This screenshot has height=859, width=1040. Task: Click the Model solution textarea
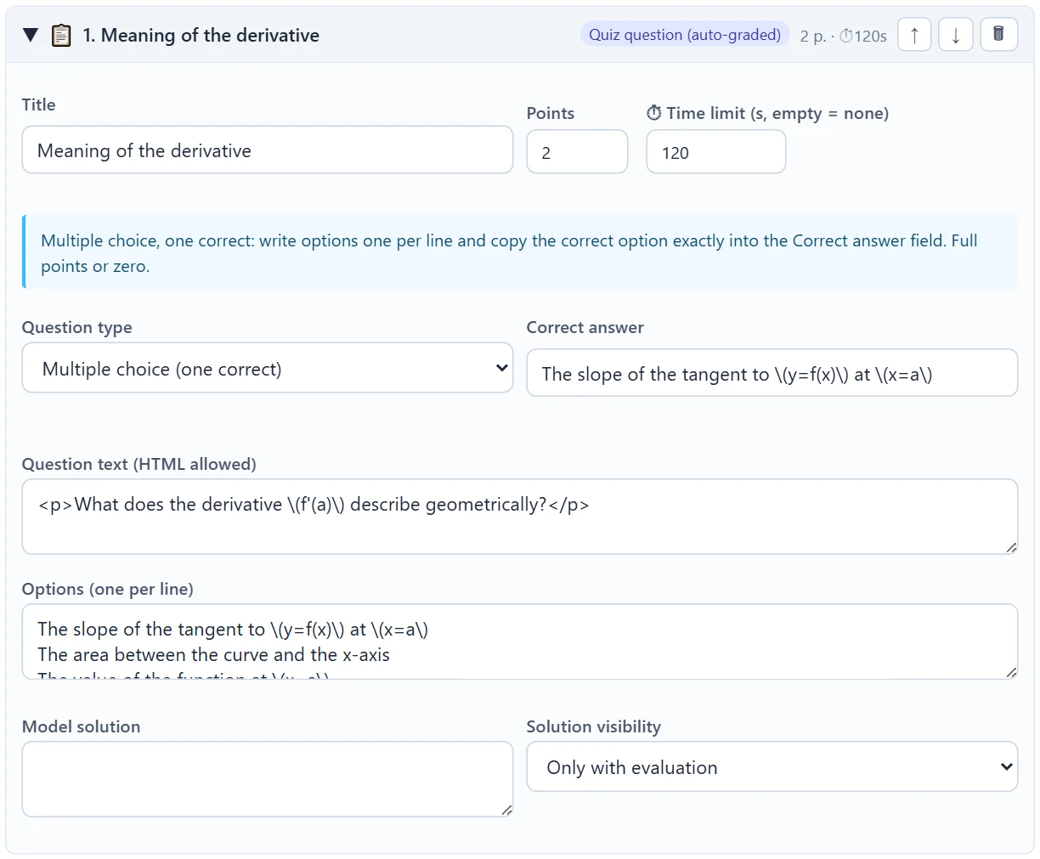(x=268, y=779)
